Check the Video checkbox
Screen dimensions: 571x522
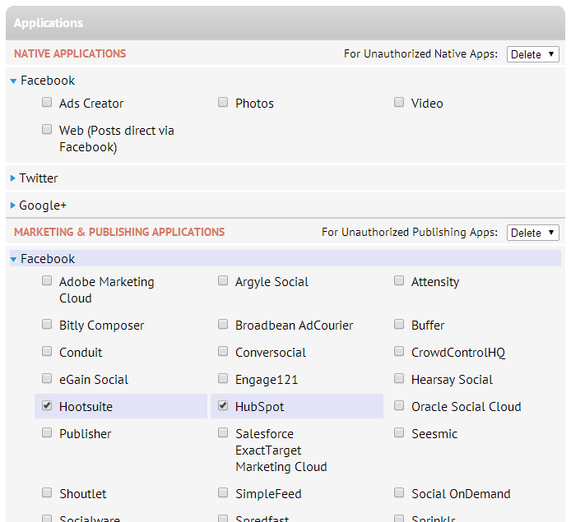[399, 102]
